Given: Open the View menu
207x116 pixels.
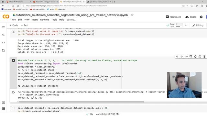Looking at the screenshot, I should [27, 20].
